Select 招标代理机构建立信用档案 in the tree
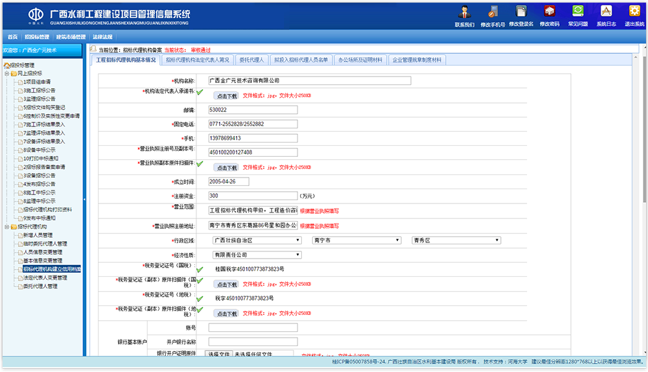This screenshot has height=372, width=648. 52,270
